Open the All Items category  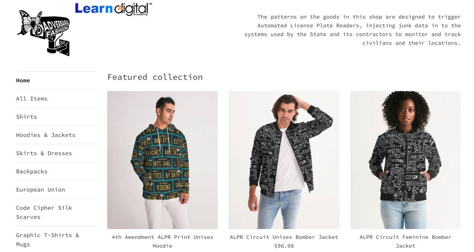[x=32, y=99]
